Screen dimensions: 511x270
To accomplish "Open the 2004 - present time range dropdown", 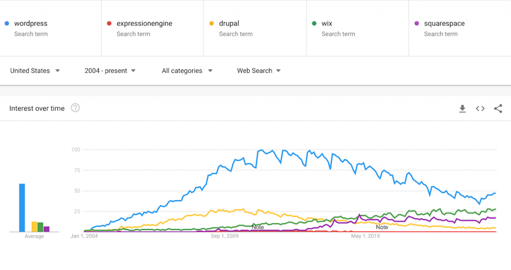I will (110, 71).
